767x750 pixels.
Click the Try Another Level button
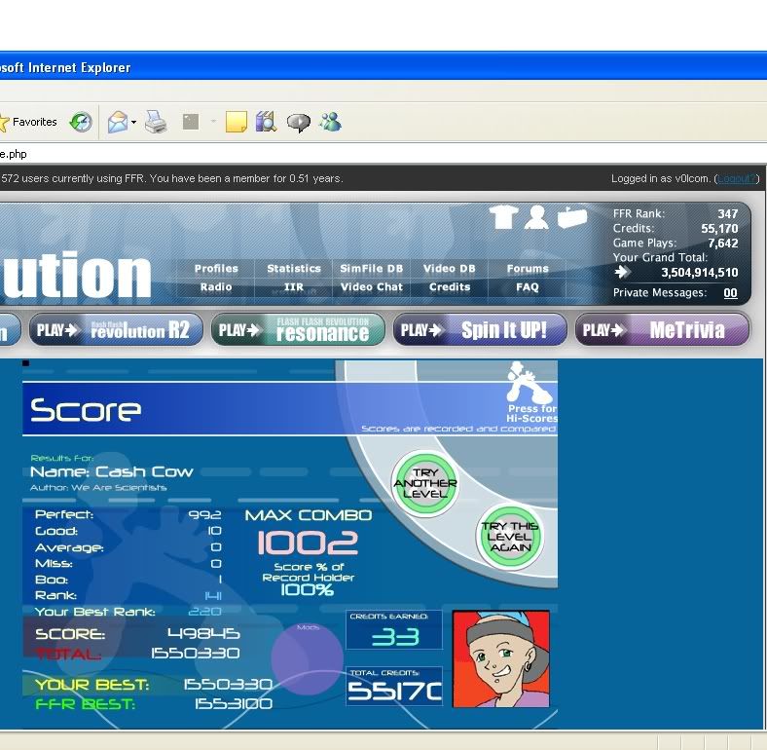425,484
